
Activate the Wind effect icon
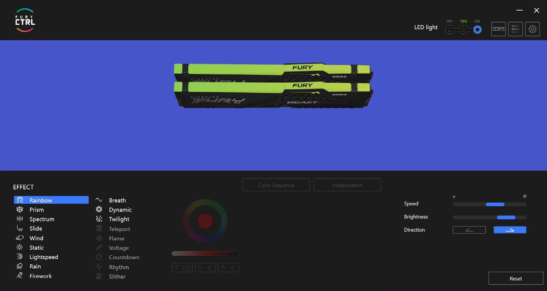click(20, 238)
